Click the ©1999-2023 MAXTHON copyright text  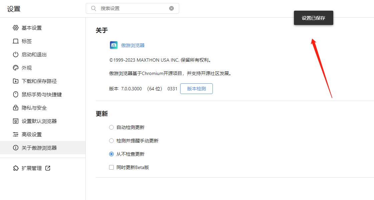coord(160,60)
